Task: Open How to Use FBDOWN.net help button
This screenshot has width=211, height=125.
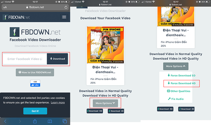Action: pyautogui.click(x=35, y=72)
